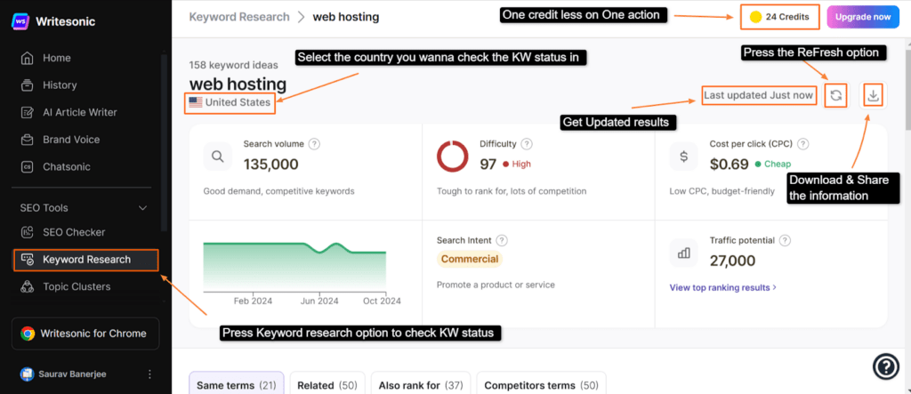Switch to the Related tab

(327, 385)
